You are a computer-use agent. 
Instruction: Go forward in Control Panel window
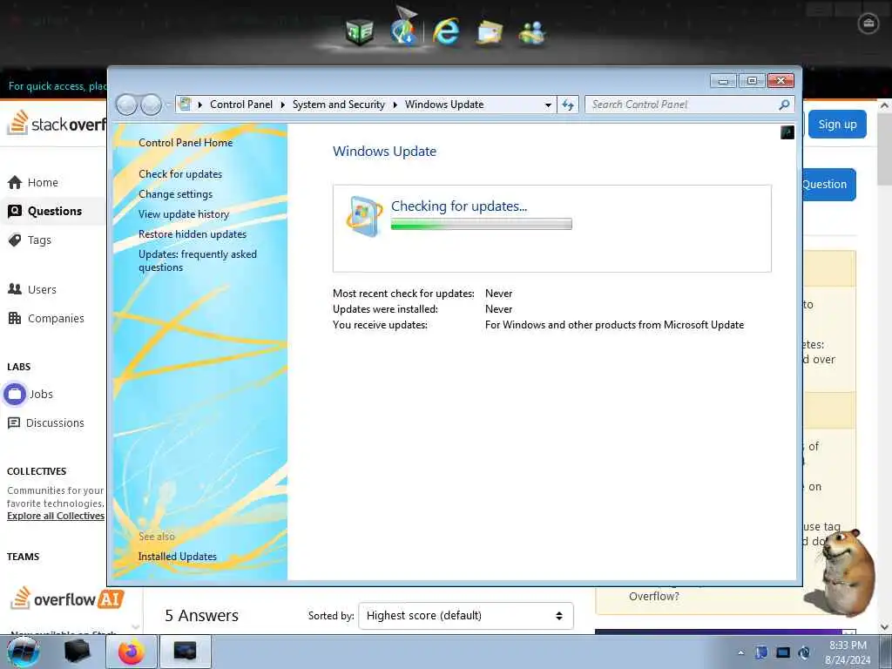pos(151,105)
